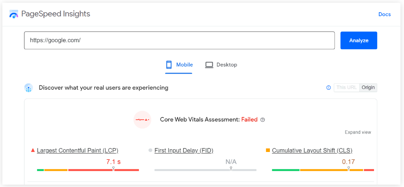Image resolution: width=404 pixels, height=187 pixels.
Task: Click the desktop laptop icon
Action: pos(209,65)
